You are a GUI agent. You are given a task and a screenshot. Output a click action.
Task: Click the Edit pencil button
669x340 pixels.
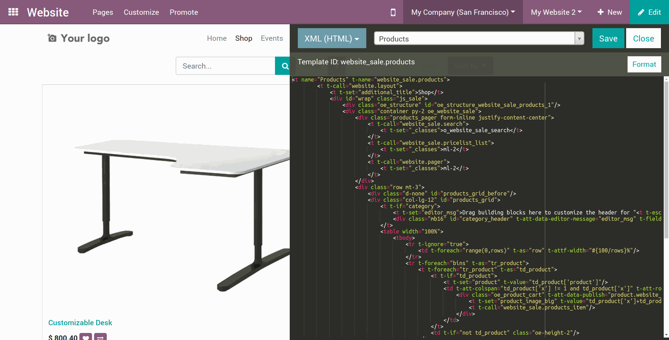(649, 12)
